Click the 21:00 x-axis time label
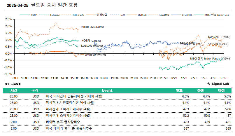235x136 pixels. pyautogui.click(x=134, y=78)
